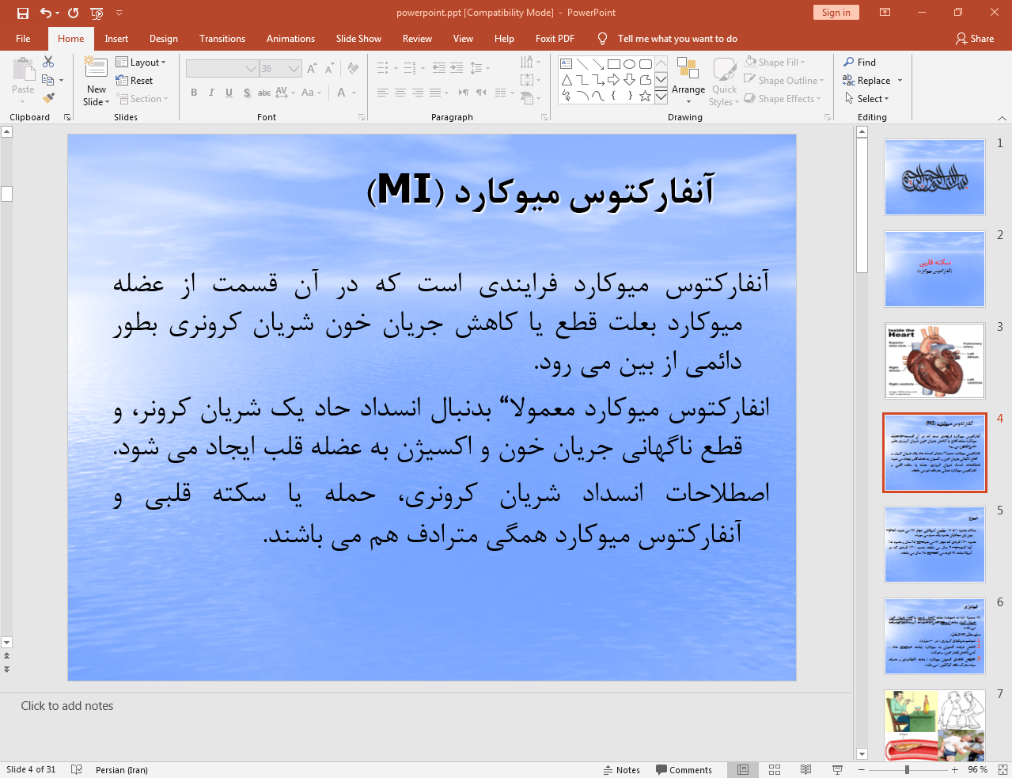Expand the Shape Effects dropdown

pyautogui.click(x=783, y=99)
